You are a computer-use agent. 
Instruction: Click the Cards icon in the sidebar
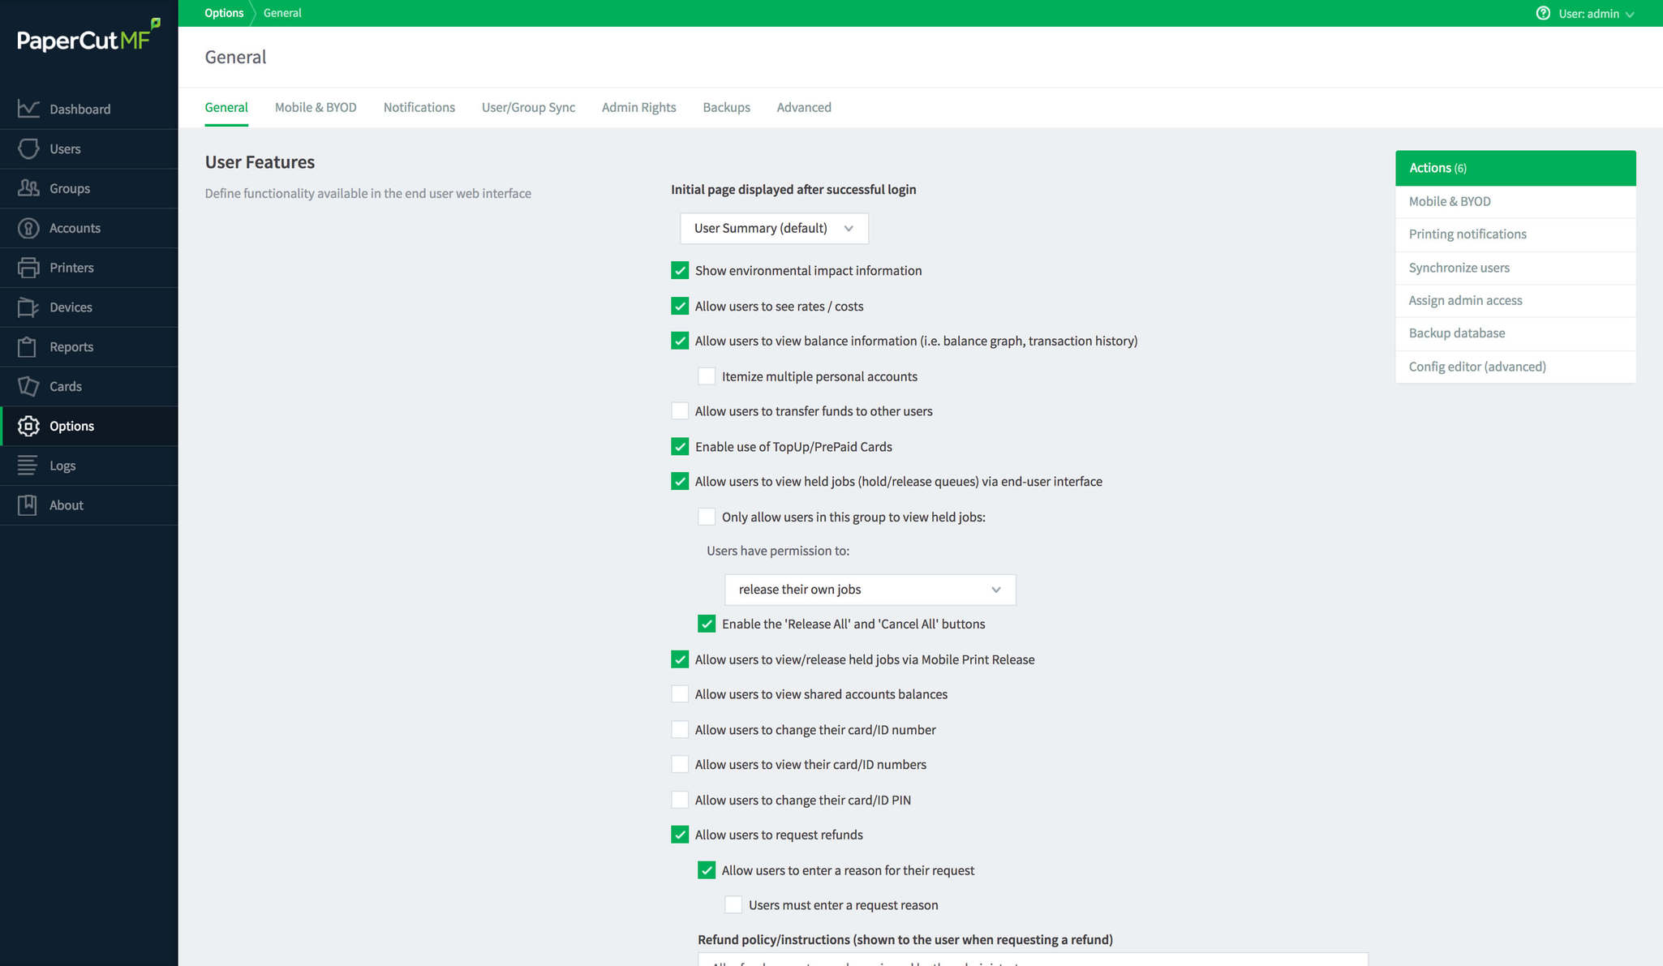click(28, 386)
